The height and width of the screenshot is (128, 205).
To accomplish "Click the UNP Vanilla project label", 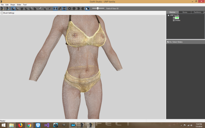I will (x=174, y=15).
